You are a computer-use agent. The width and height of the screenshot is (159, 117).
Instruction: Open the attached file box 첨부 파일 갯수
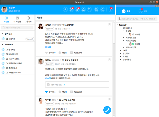click(77, 85)
